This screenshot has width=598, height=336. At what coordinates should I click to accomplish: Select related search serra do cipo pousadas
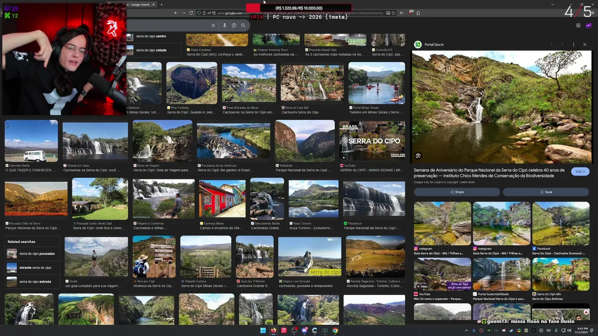click(32, 254)
